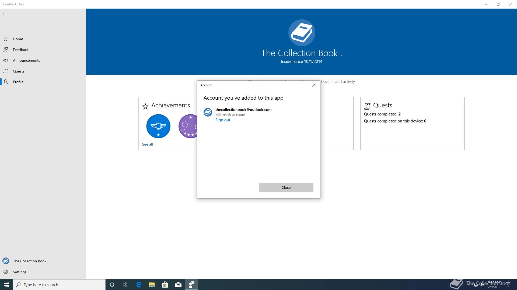Click Quests completed on this device text
The image size is (517, 290).
coord(395,121)
